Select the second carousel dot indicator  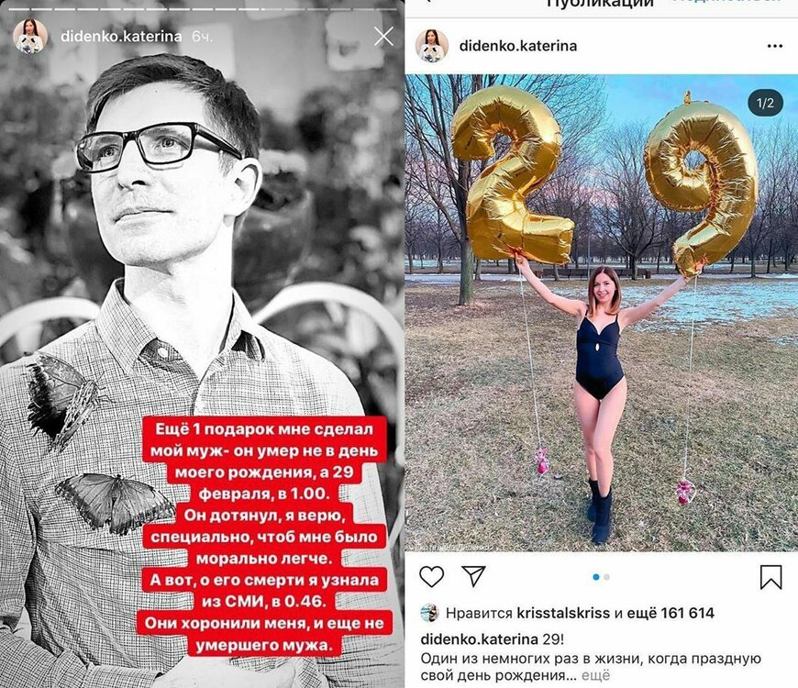pyautogui.click(x=606, y=577)
